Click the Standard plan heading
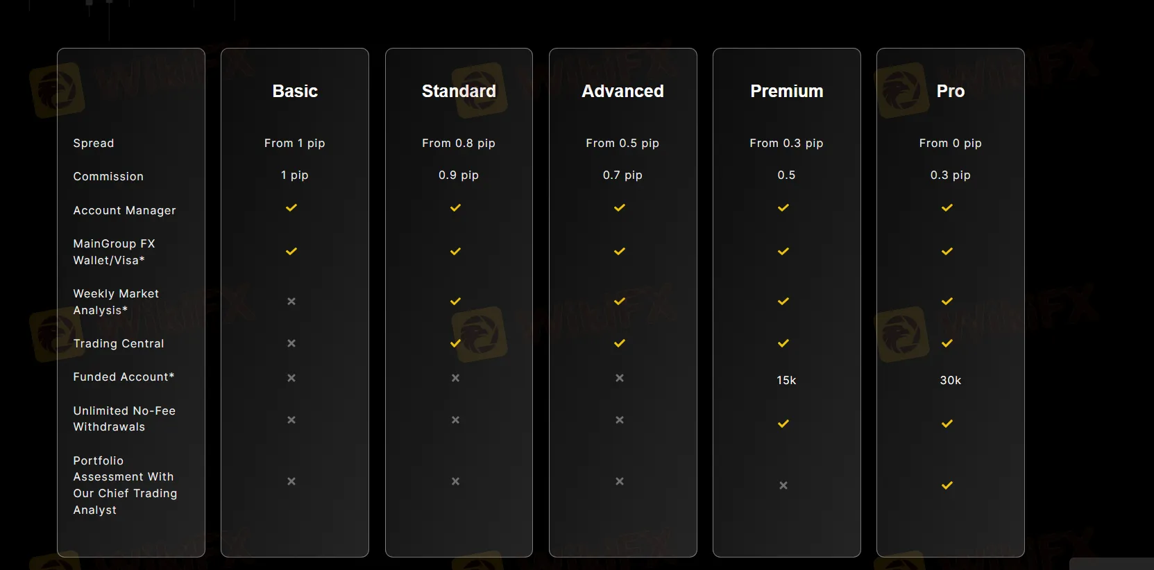Viewport: 1154px width, 570px height. pyautogui.click(x=458, y=91)
